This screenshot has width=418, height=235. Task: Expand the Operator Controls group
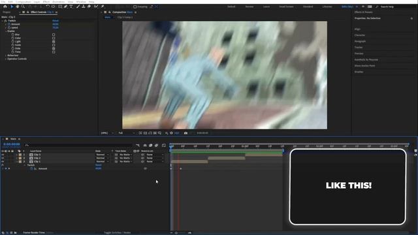pyautogui.click(x=6, y=59)
